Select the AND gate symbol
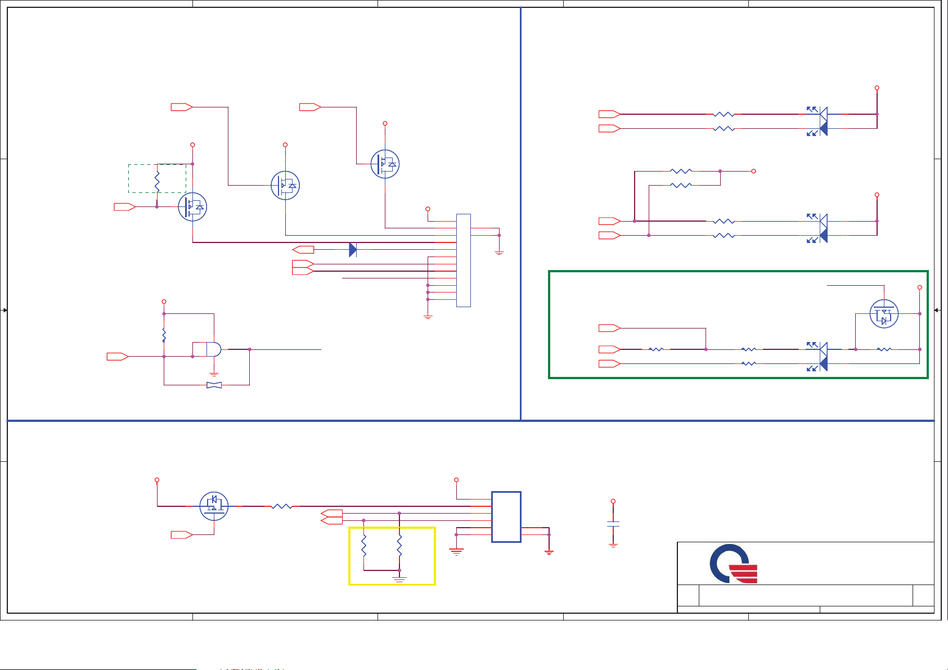The height and width of the screenshot is (670, 948). coord(210,349)
